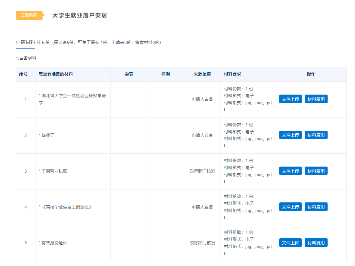Image resolution: width=355 pixels, height=266 pixels.
Task: Click the 来源渠道 column header
Action: (202, 74)
